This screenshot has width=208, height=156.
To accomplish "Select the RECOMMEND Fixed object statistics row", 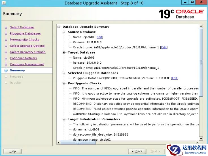I will tap(136, 109).
